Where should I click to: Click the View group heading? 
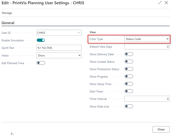pos(93,32)
